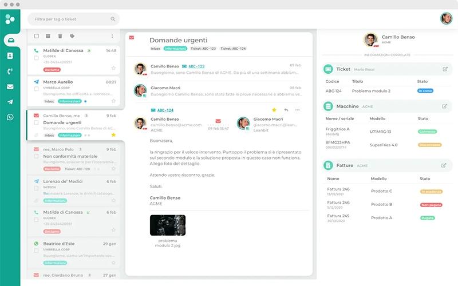
Task: Click the tag icon in list toolbar
Action: pos(72,36)
